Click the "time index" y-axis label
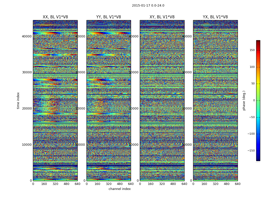Screen dimensions: 264x201 (x=18, y=100)
